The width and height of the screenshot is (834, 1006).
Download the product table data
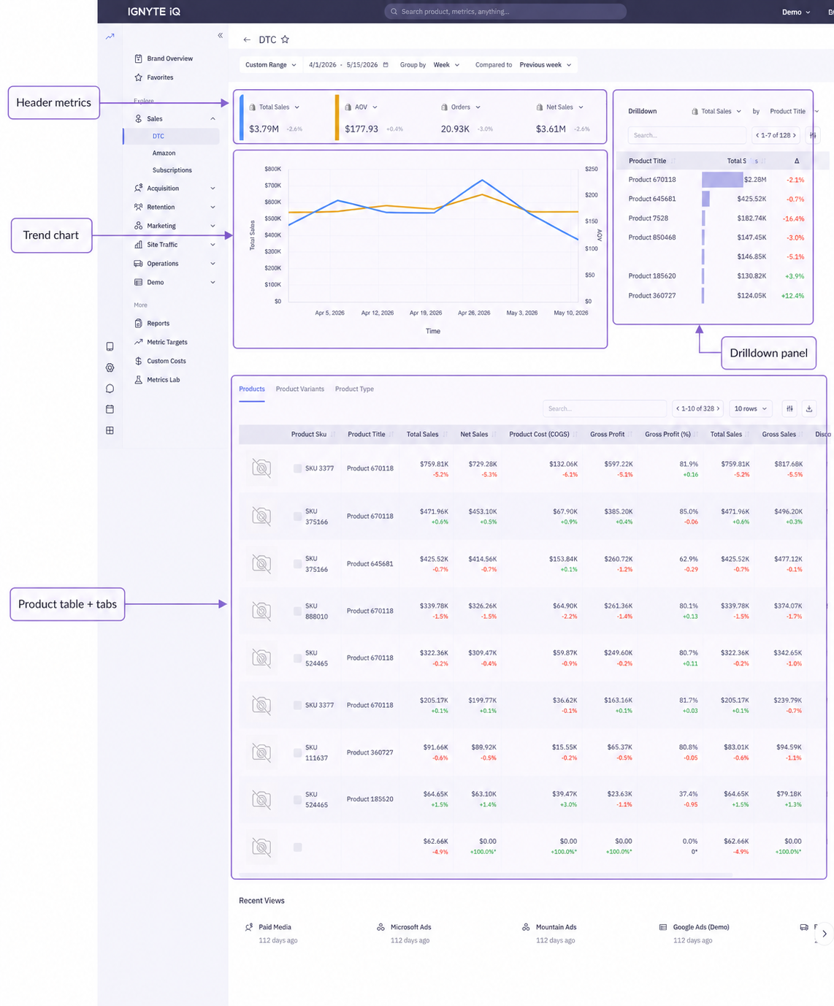[809, 408]
